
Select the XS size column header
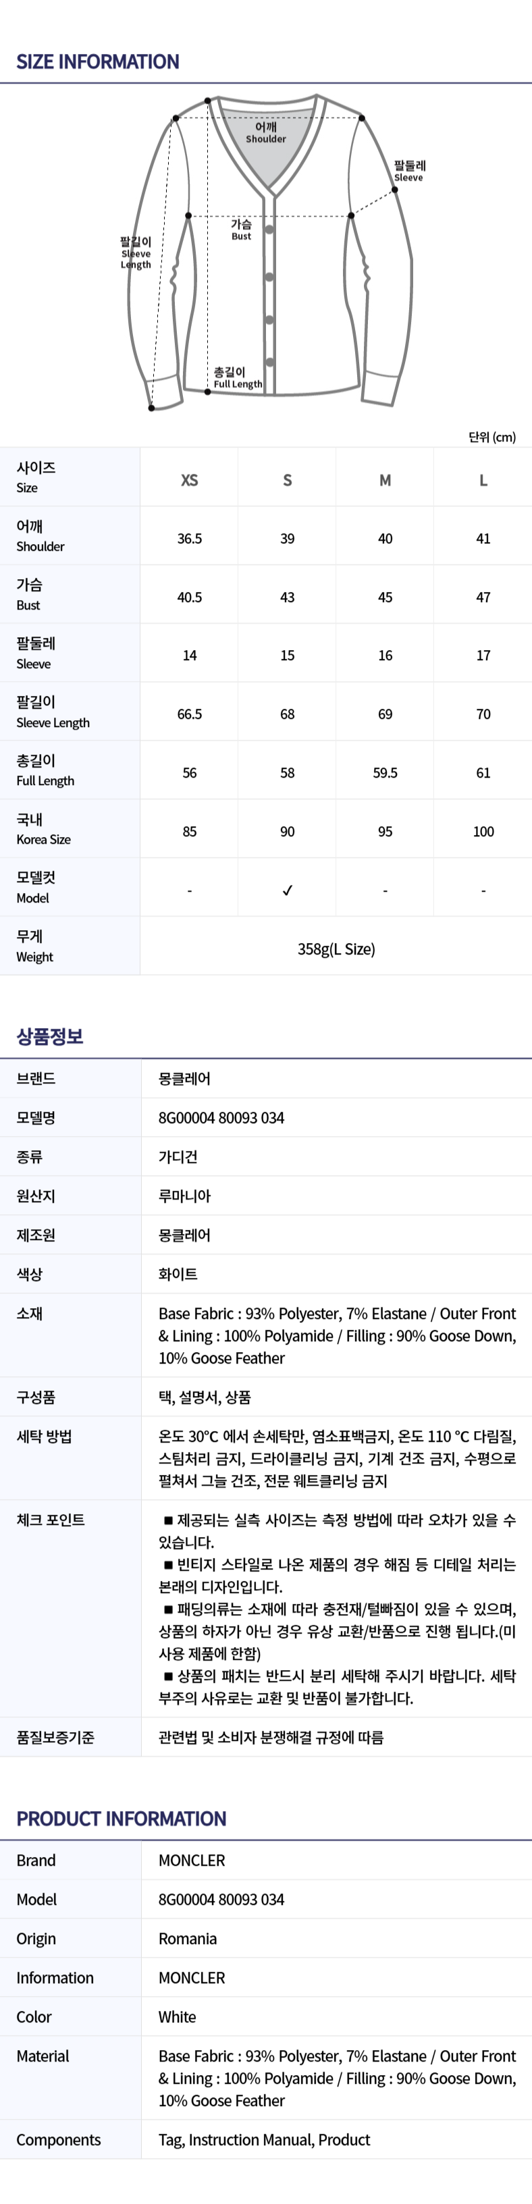pos(190,480)
